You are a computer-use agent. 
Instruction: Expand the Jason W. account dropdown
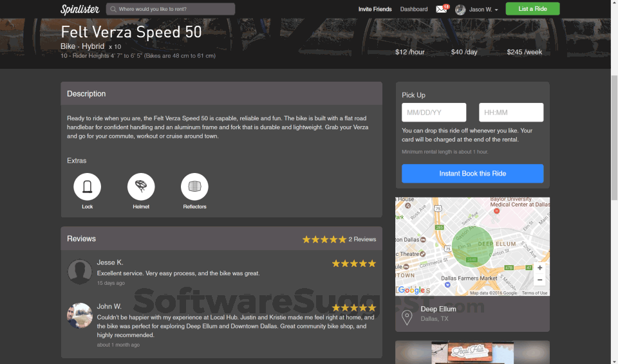click(x=483, y=10)
